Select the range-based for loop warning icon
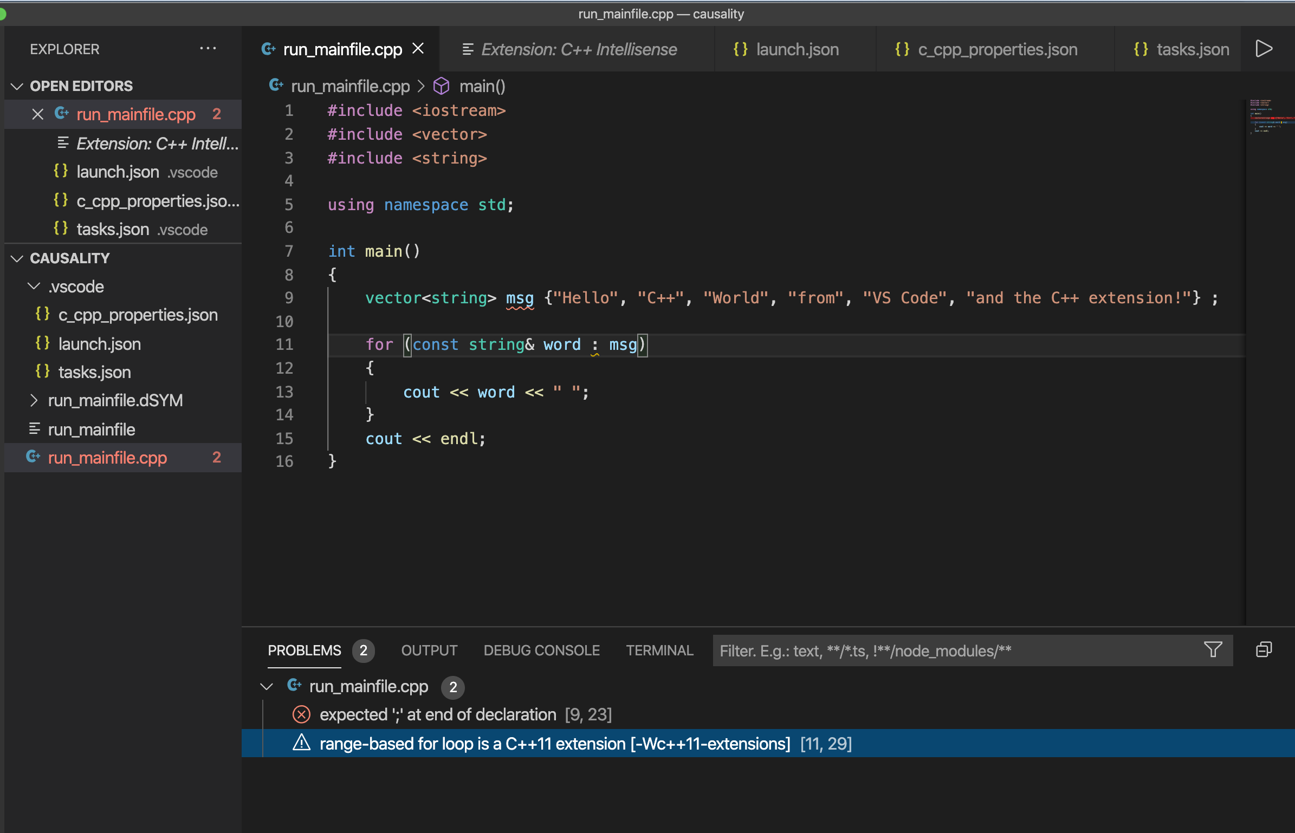 tap(301, 743)
